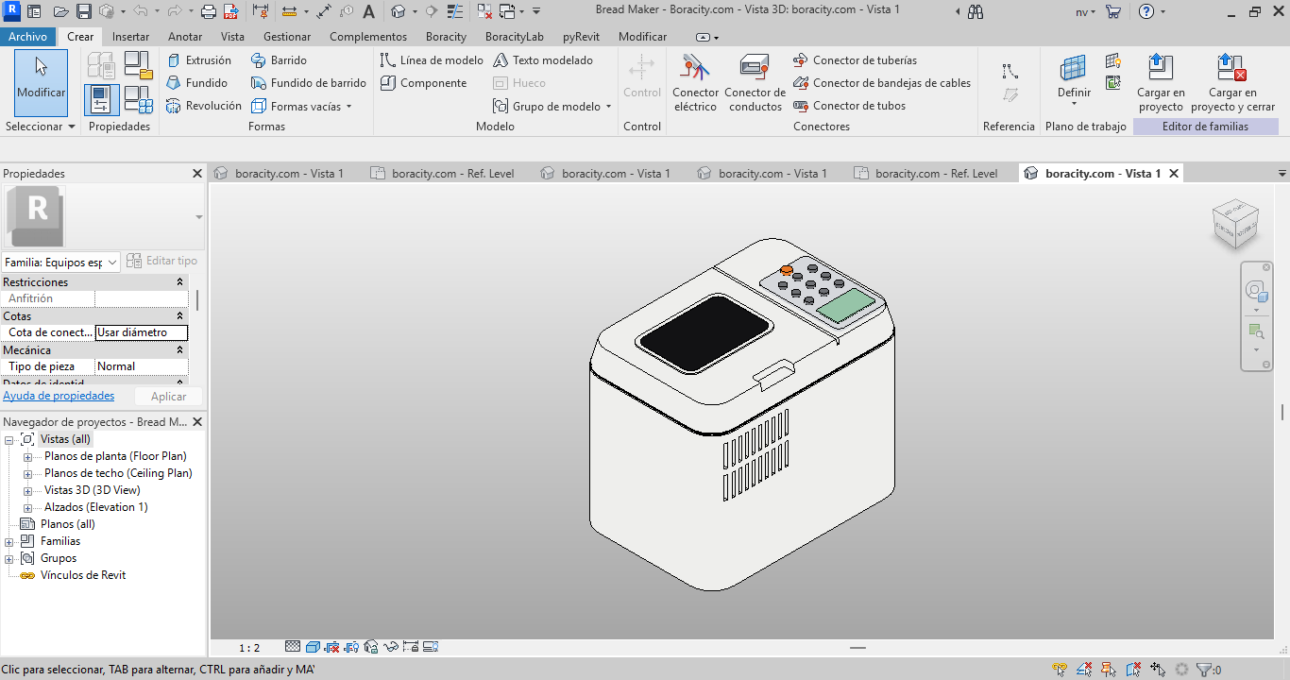Expand the Familias tree node
The height and width of the screenshot is (680, 1290).
[9, 541]
